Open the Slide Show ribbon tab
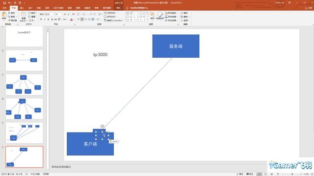 [58, 8]
